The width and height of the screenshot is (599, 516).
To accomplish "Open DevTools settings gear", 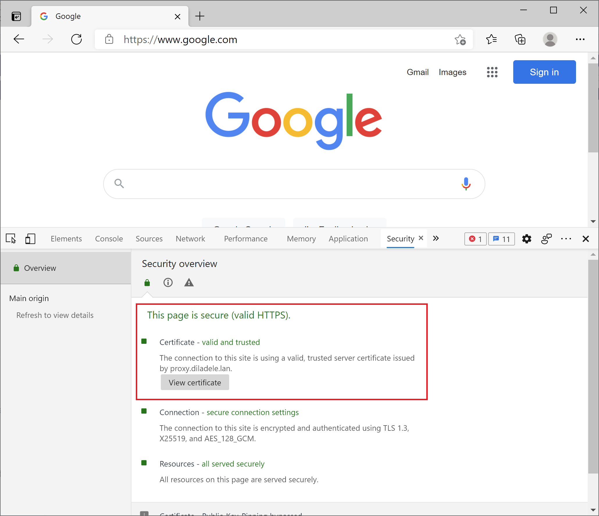I will 527,239.
